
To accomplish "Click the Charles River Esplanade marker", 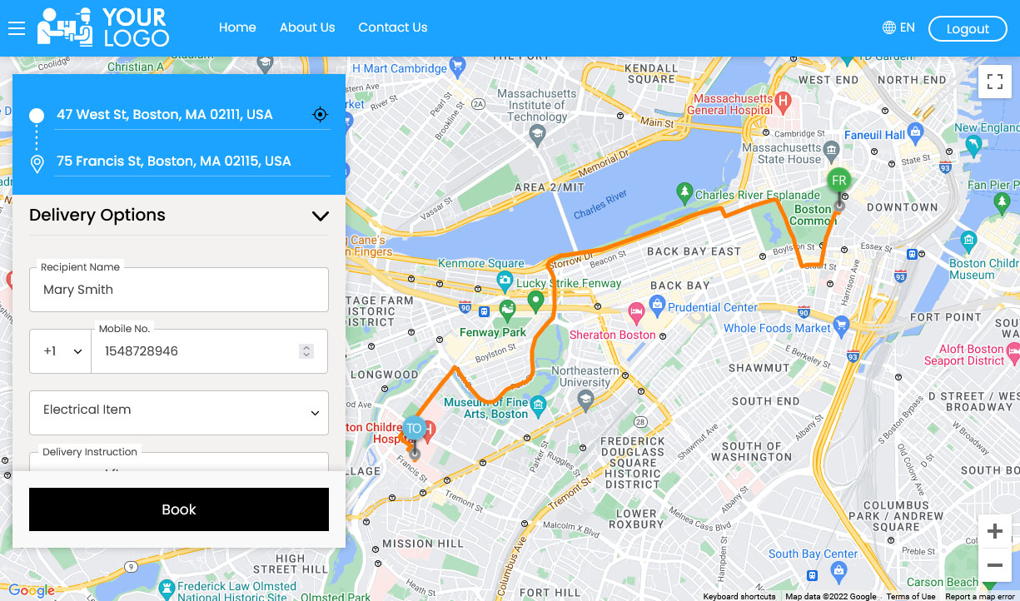I will click(684, 193).
